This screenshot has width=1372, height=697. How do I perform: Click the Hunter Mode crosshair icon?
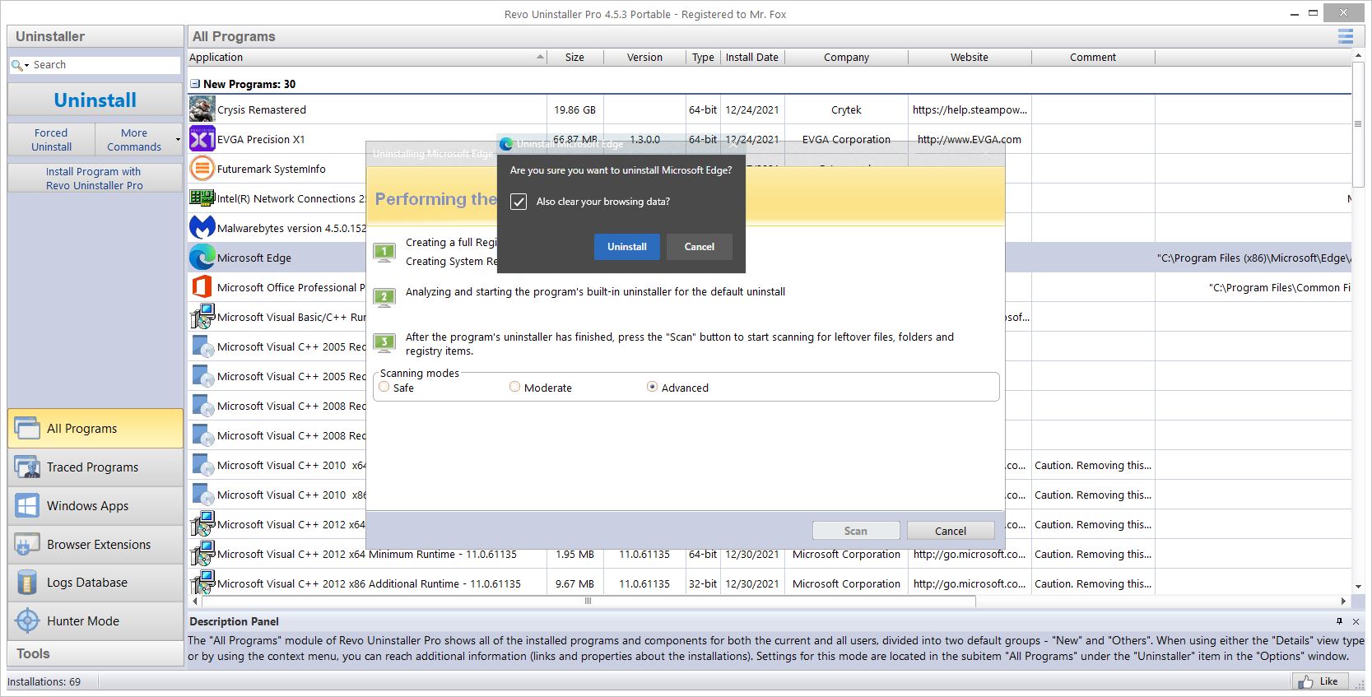[26, 621]
